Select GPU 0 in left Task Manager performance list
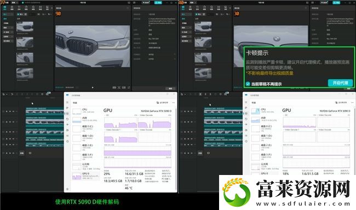Viewport: 356px width, 210px height. pos(86,176)
